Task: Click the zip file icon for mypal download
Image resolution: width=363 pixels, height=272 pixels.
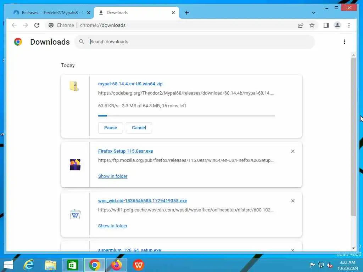Action: coord(74,86)
